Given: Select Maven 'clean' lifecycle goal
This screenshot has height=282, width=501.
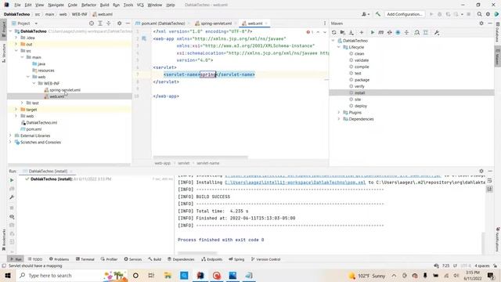Looking at the screenshot, I should (359, 54).
